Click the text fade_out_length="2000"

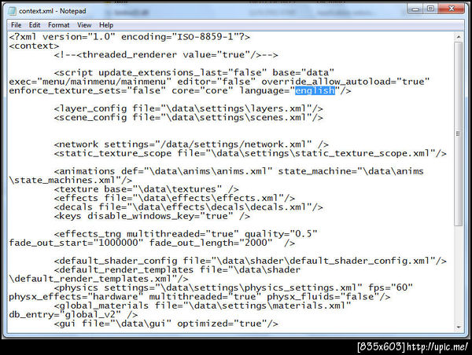pos(211,243)
